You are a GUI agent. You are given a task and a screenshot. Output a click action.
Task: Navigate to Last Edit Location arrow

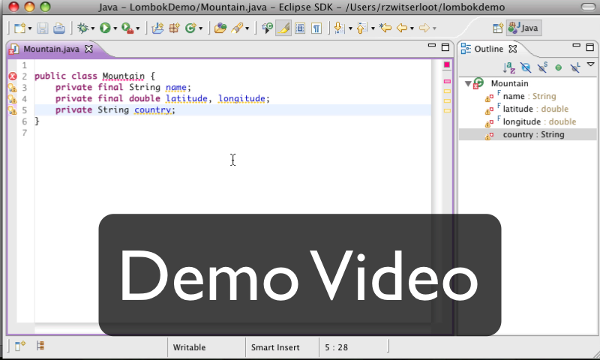385,28
